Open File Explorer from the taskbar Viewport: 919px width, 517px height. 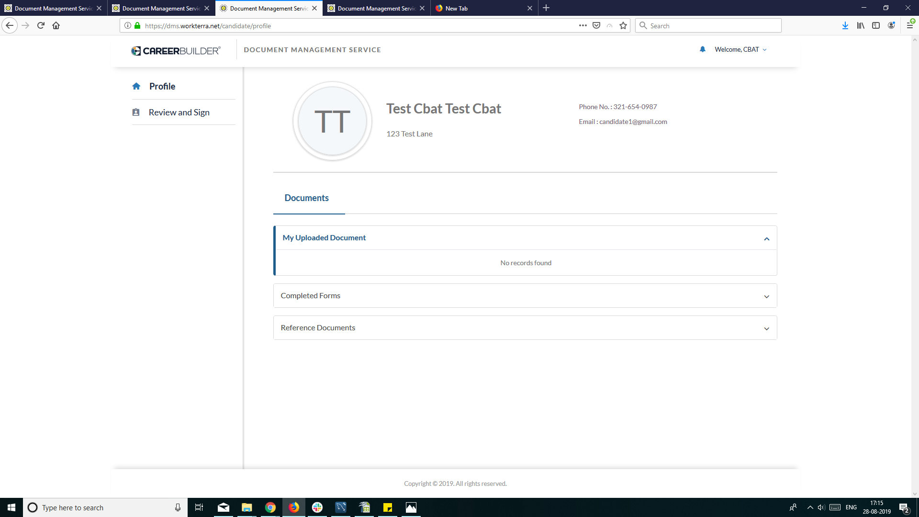click(x=247, y=507)
